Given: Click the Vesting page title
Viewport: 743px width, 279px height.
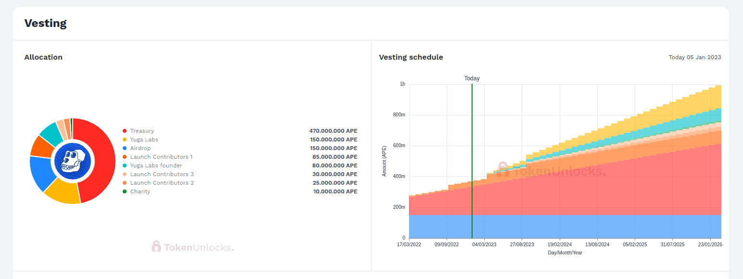Looking at the screenshot, I should point(45,23).
